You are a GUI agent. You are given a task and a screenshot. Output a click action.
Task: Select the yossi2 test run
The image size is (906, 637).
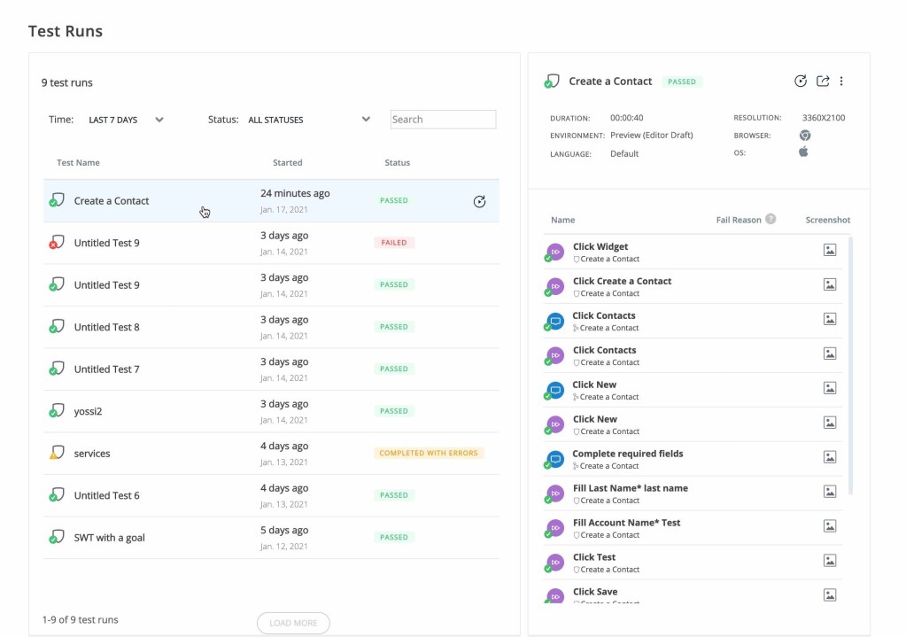[x=88, y=411]
